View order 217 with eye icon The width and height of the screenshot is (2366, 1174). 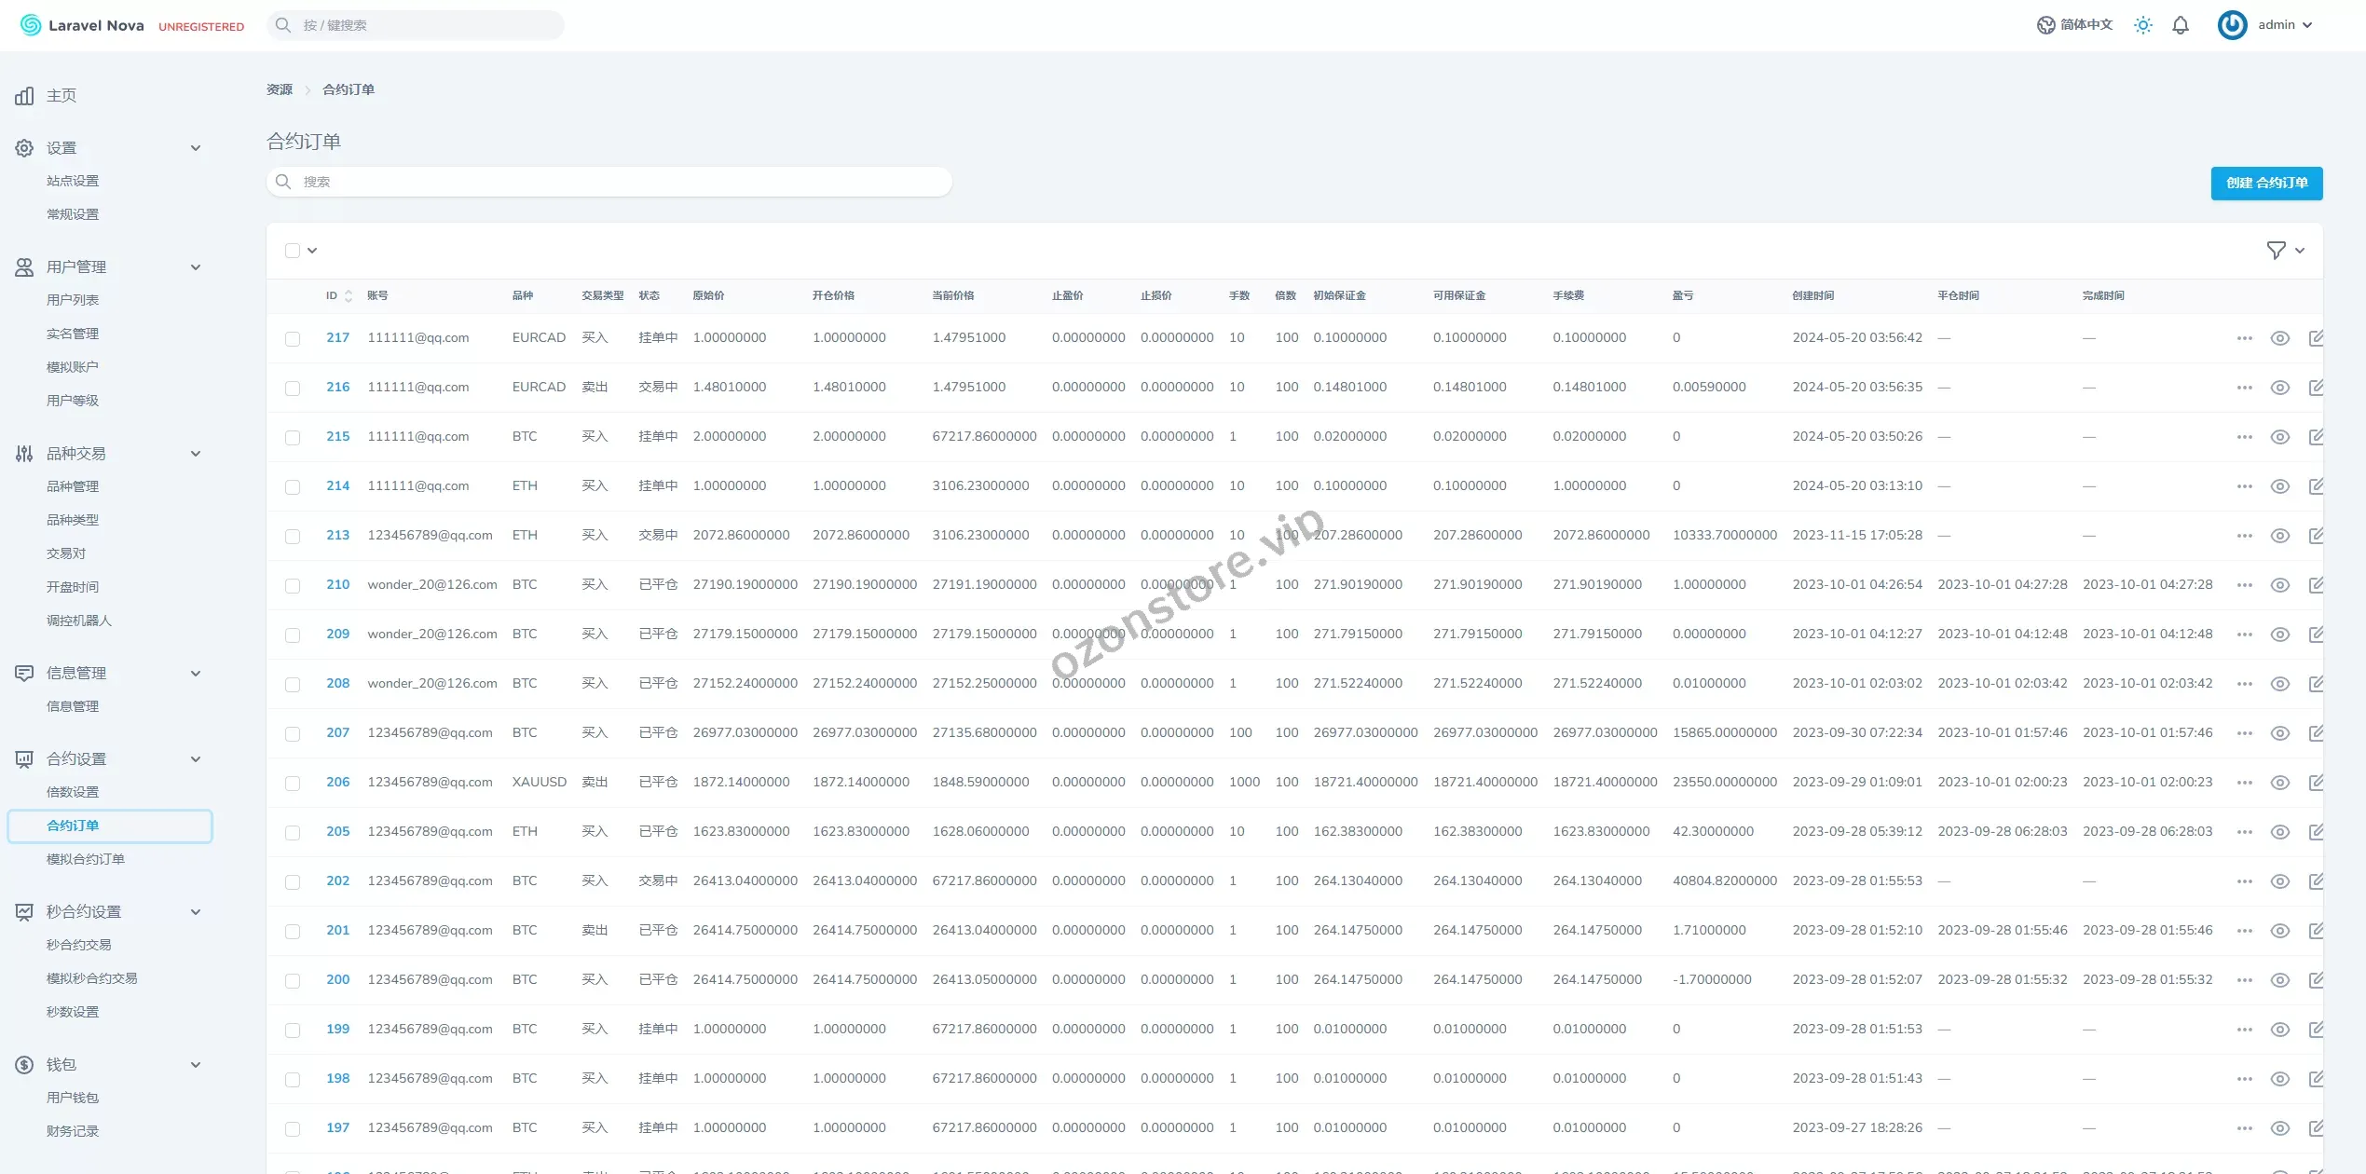pyautogui.click(x=2279, y=338)
